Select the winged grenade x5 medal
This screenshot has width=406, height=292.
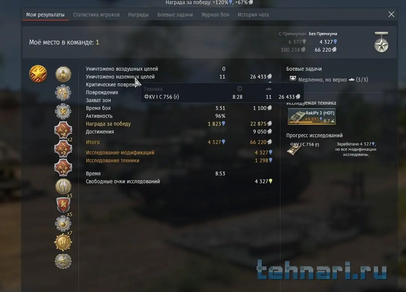(x=63, y=224)
